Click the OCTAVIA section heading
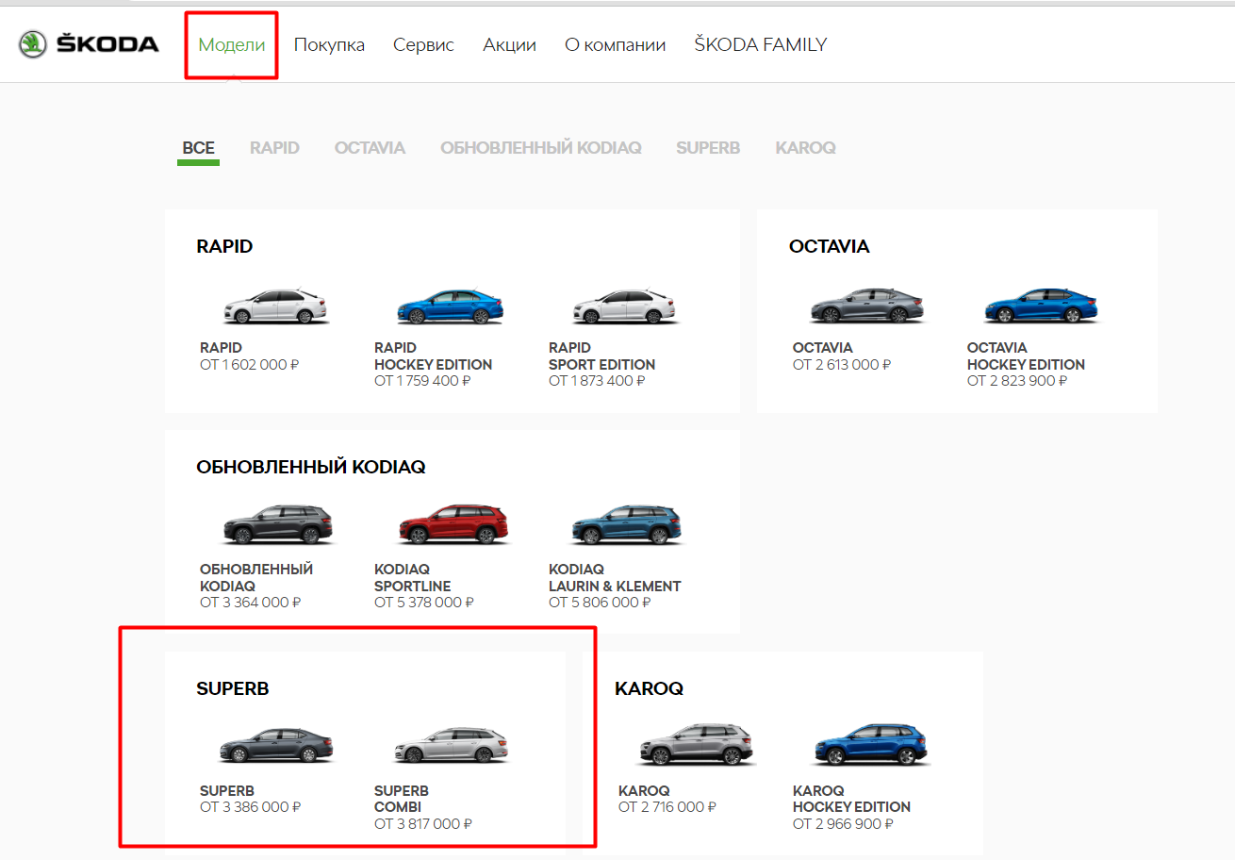 [x=830, y=247]
